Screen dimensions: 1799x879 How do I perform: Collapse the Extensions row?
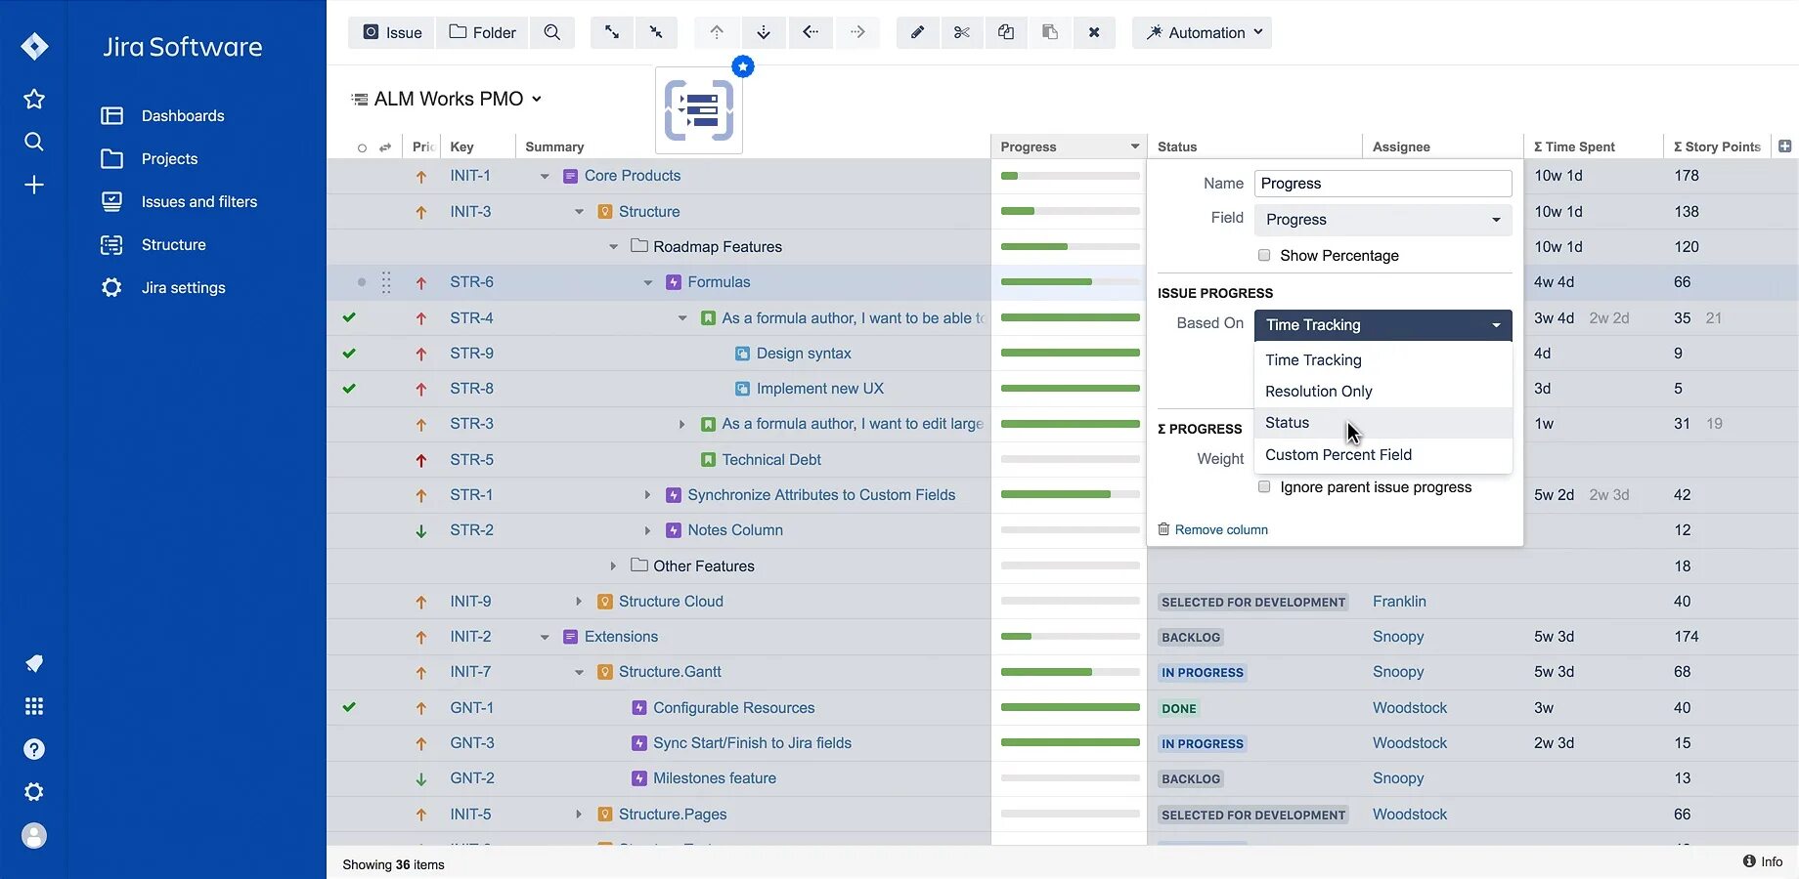coord(545,637)
